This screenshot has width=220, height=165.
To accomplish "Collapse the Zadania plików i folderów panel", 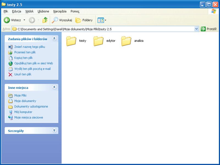I will [54, 39].
